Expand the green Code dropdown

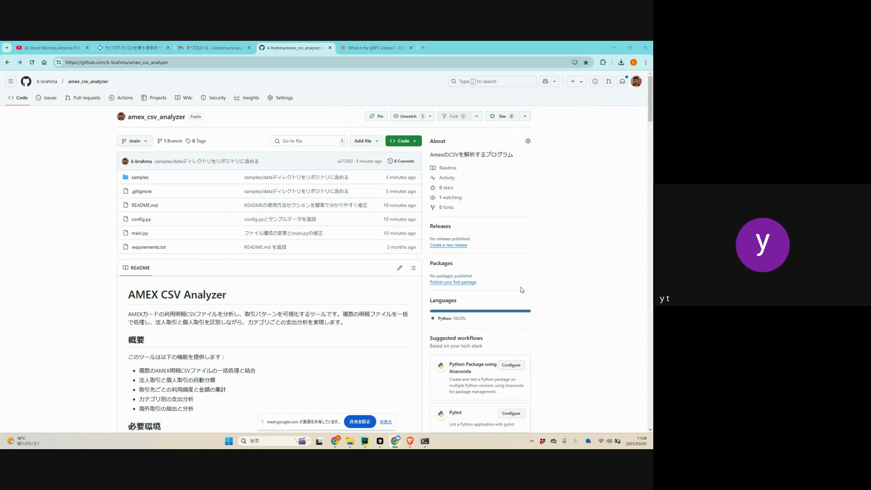click(x=403, y=141)
